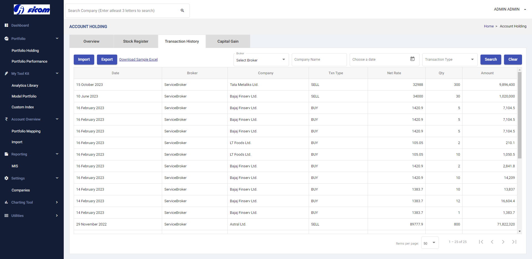The image size is (532, 259).
Task: Open Custom Index in sidebar
Action: coord(23,107)
